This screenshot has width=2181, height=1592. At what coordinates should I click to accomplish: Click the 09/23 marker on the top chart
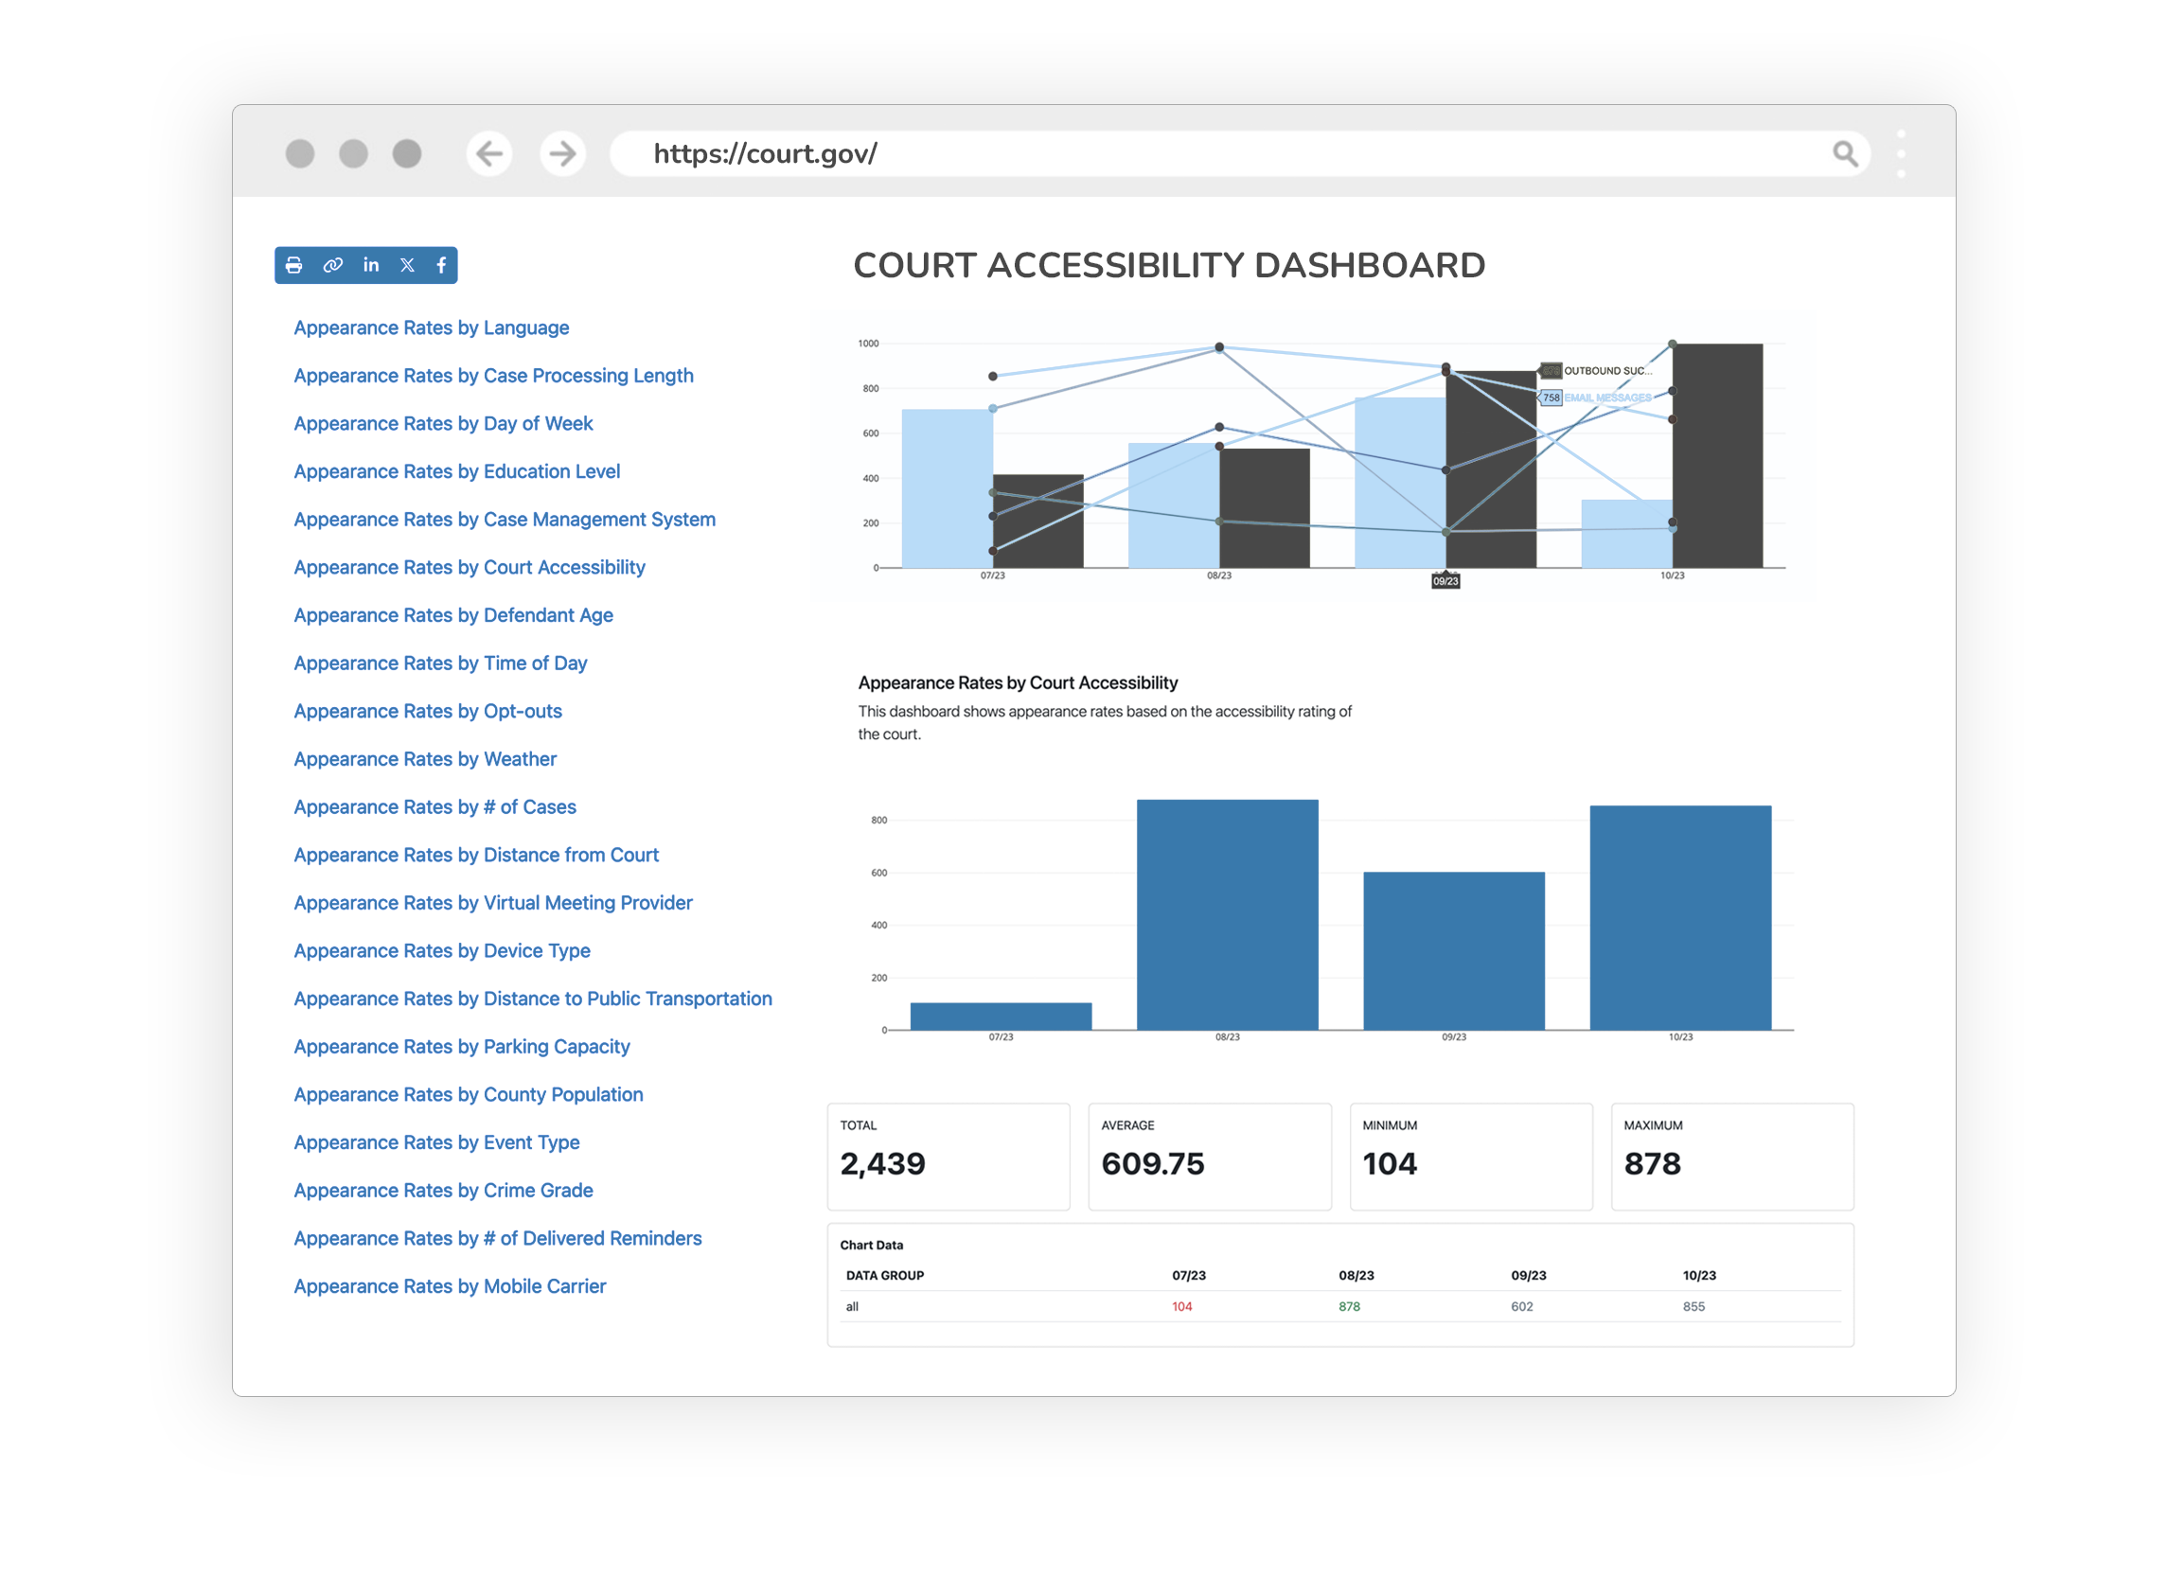coord(1445,580)
